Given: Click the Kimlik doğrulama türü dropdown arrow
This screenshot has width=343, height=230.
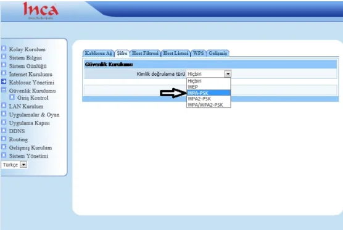Looking at the screenshot, I should (x=228, y=74).
